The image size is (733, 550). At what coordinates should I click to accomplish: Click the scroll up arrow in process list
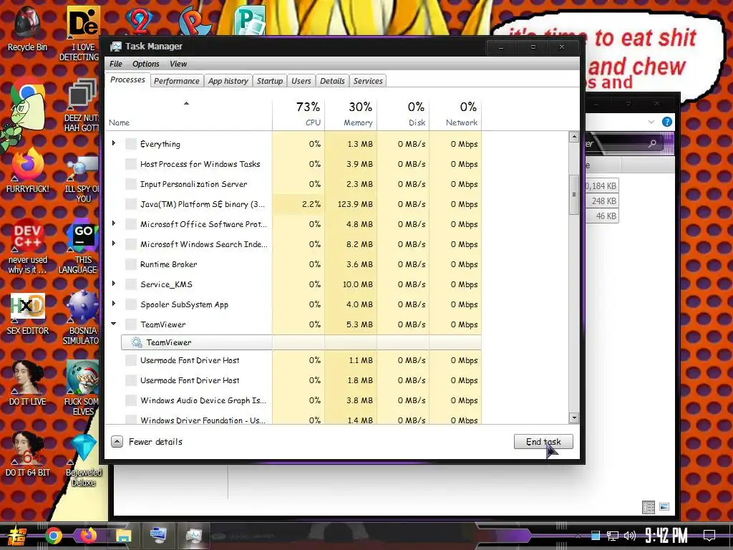pos(574,137)
